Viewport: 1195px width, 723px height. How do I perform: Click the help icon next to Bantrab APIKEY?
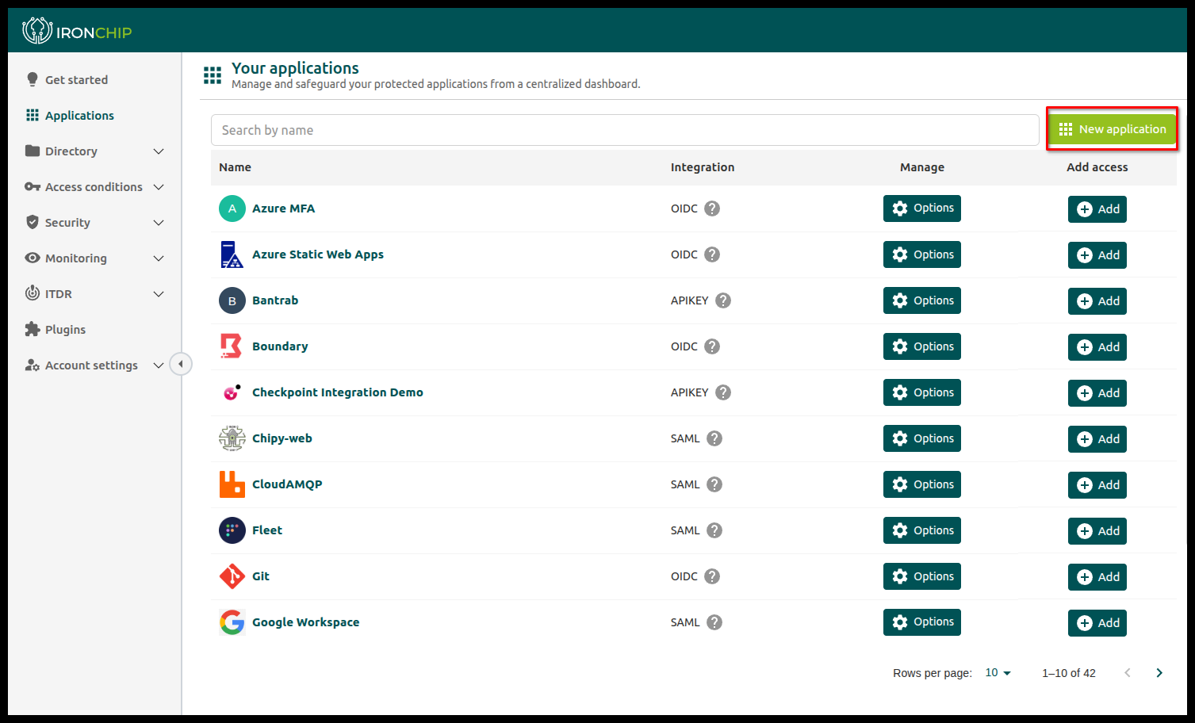click(722, 300)
